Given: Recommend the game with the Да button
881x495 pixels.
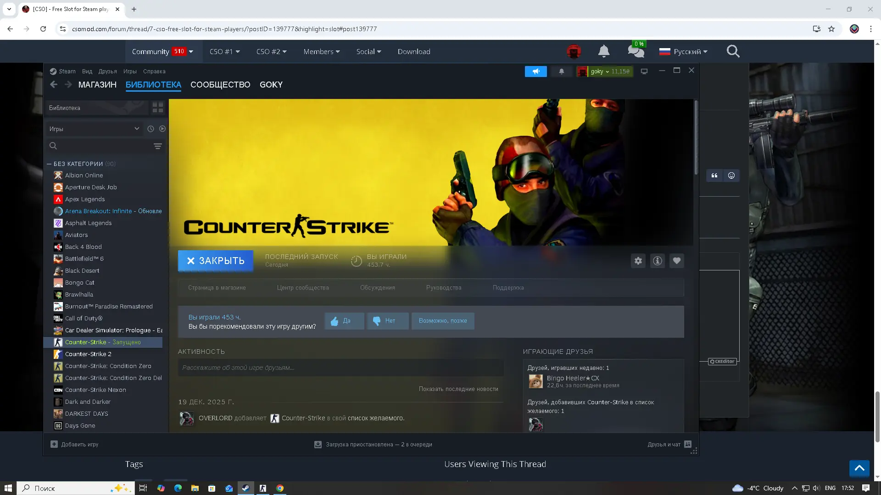Looking at the screenshot, I should tap(345, 321).
